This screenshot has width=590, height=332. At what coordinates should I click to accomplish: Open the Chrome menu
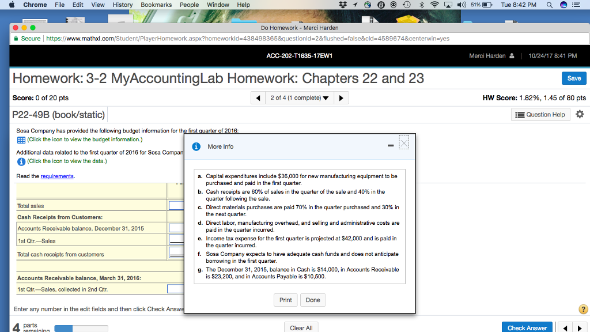coord(35,5)
